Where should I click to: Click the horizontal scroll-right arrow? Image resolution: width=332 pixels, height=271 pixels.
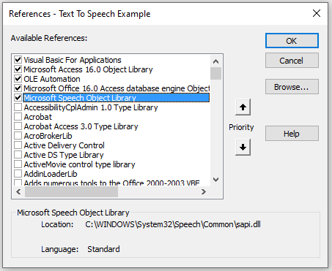pyautogui.click(x=204, y=192)
